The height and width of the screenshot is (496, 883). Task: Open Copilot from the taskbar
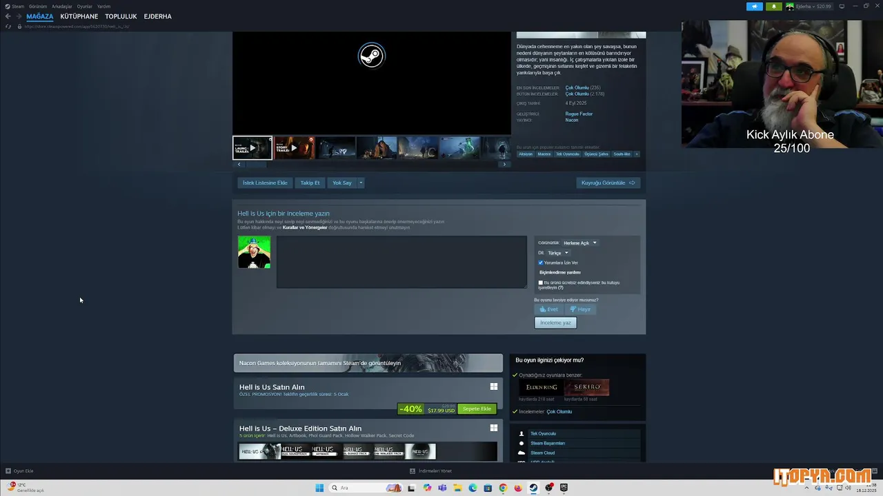pyautogui.click(x=427, y=488)
